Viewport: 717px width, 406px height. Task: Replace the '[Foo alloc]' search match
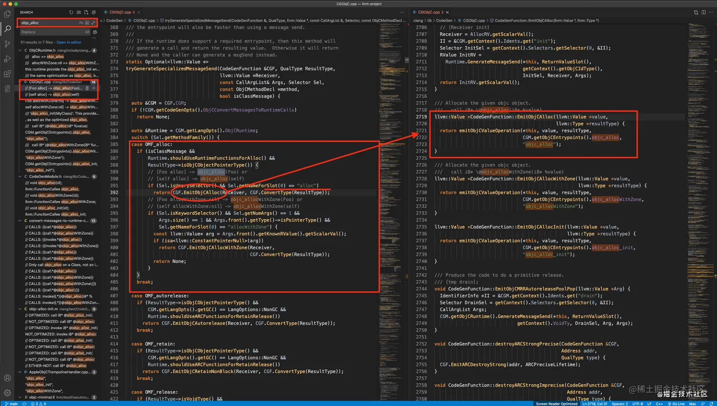pyautogui.click(x=87, y=88)
